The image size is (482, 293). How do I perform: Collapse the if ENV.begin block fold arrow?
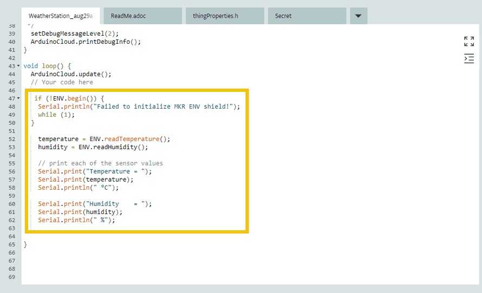pyautogui.click(x=19, y=98)
